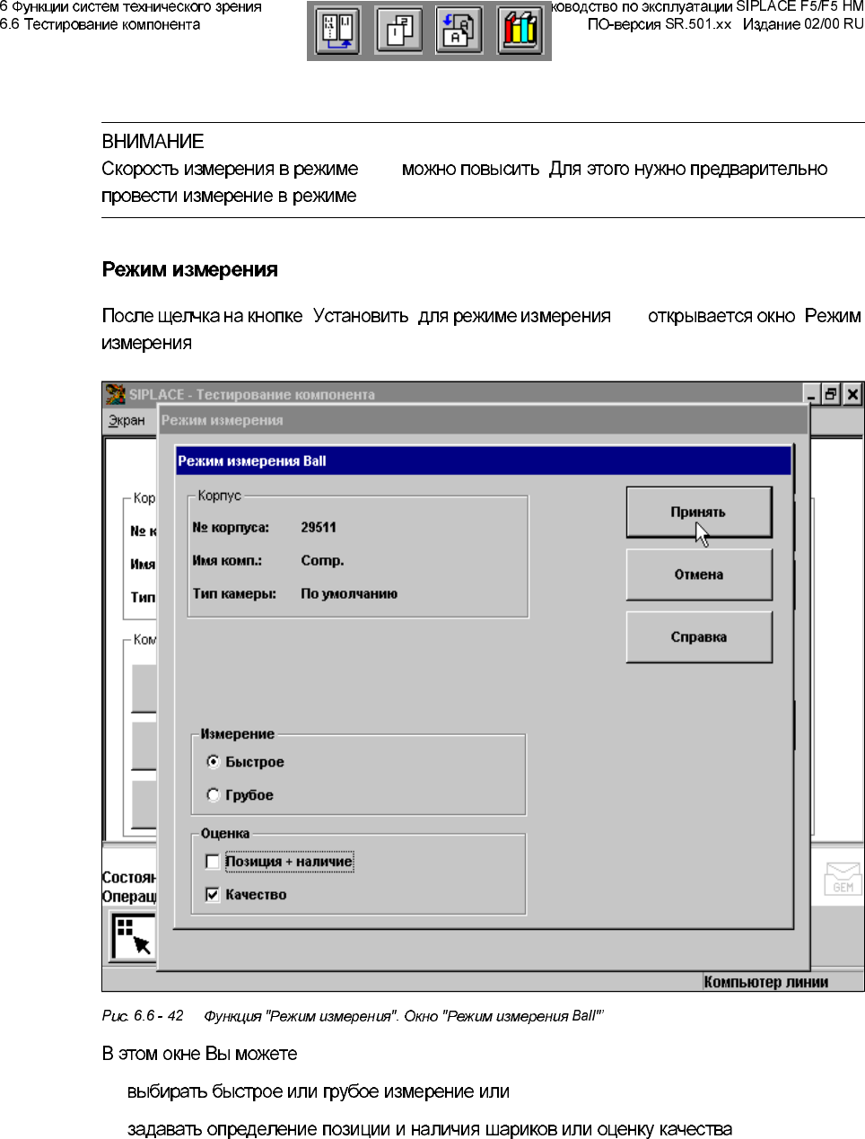Restore the SIPLACE window size
Screen dimensions: 865x1139
tap(832, 394)
